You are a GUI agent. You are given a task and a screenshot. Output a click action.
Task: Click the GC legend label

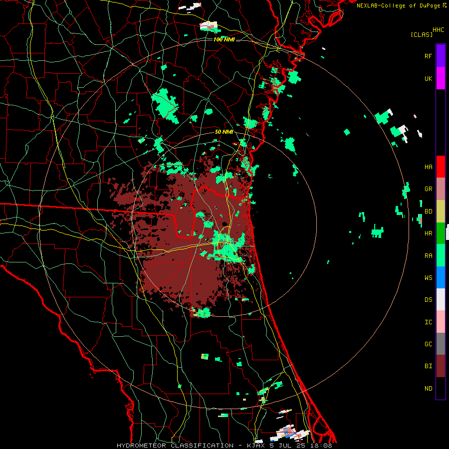tap(428, 344)
